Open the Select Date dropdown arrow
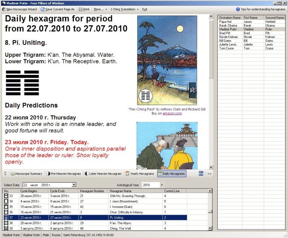The image size is (288, 238). 74,185
